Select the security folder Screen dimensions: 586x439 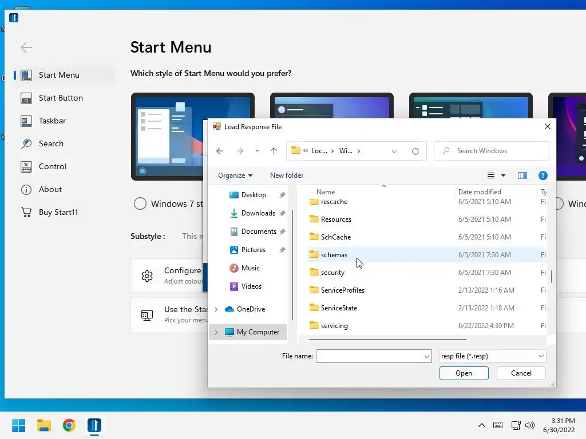[426, 273]
